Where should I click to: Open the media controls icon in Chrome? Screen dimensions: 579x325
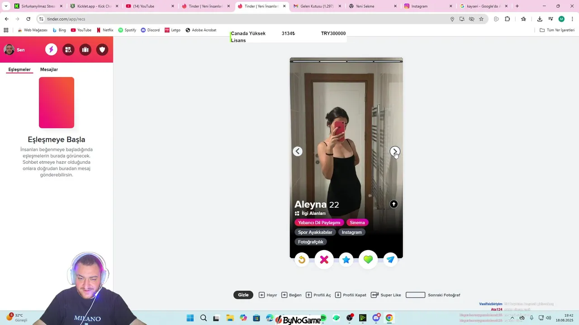tap(551, 19)
